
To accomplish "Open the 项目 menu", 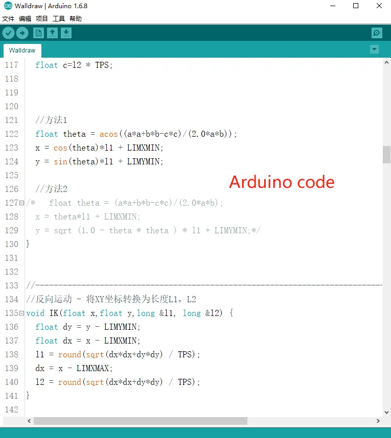I will coord(42,19).
